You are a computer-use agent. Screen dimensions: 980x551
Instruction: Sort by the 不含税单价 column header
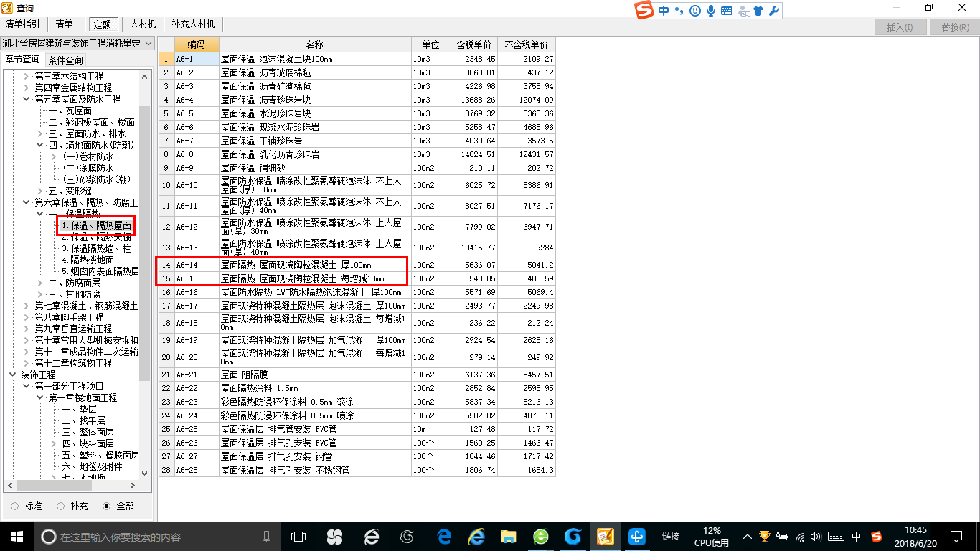[526, 44]
